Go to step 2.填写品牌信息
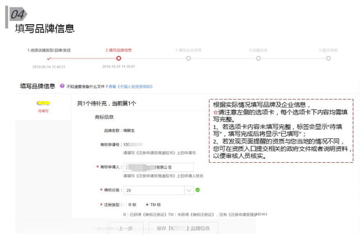This screenshot has width=360, height=236. [x=119, y=50]
